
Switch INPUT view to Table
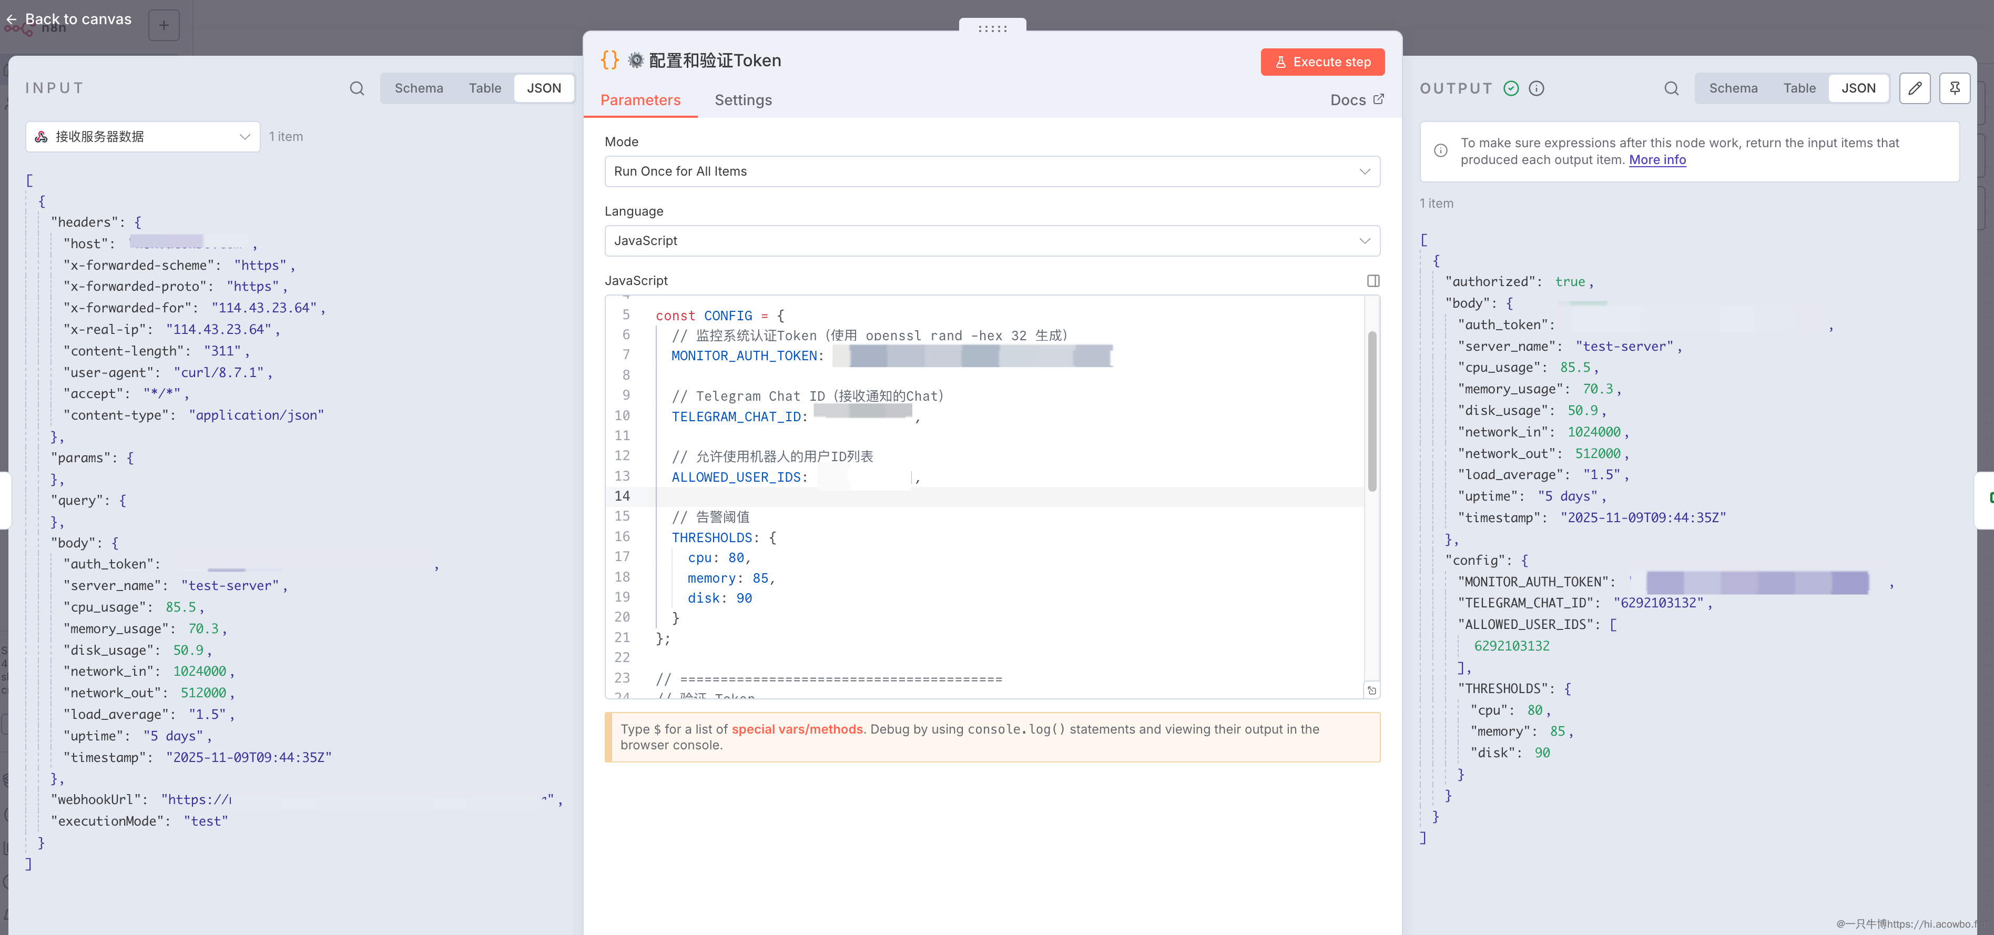point(485,88)
